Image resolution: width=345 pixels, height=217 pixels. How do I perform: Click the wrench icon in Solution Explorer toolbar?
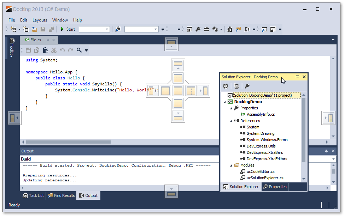click(x=247, y=86)
